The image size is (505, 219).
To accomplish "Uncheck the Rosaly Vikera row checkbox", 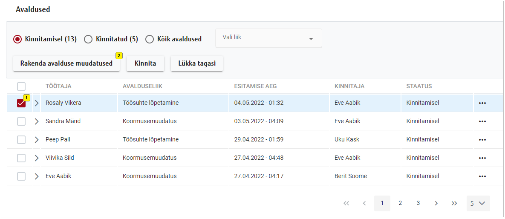I will [21, 103].
